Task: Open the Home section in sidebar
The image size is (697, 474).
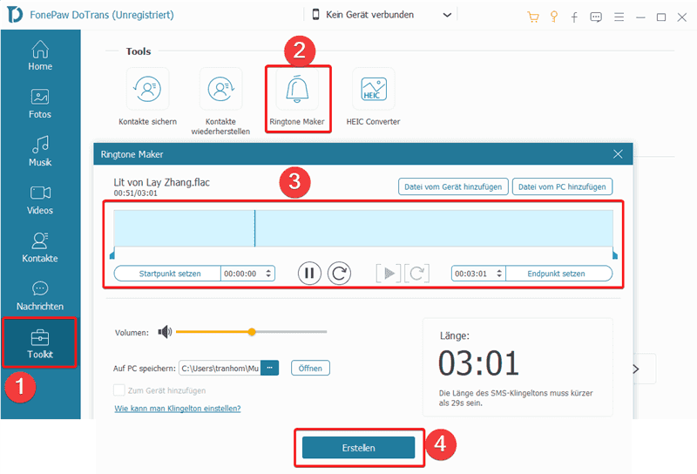Action: [40, 56]
